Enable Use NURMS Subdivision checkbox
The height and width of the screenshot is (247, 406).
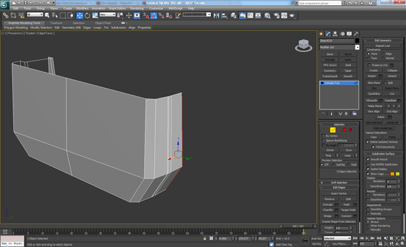click(x=368, y=164)
